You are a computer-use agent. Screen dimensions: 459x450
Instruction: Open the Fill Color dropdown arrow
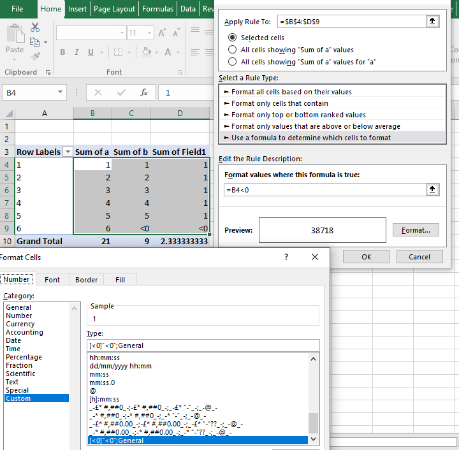156,53
